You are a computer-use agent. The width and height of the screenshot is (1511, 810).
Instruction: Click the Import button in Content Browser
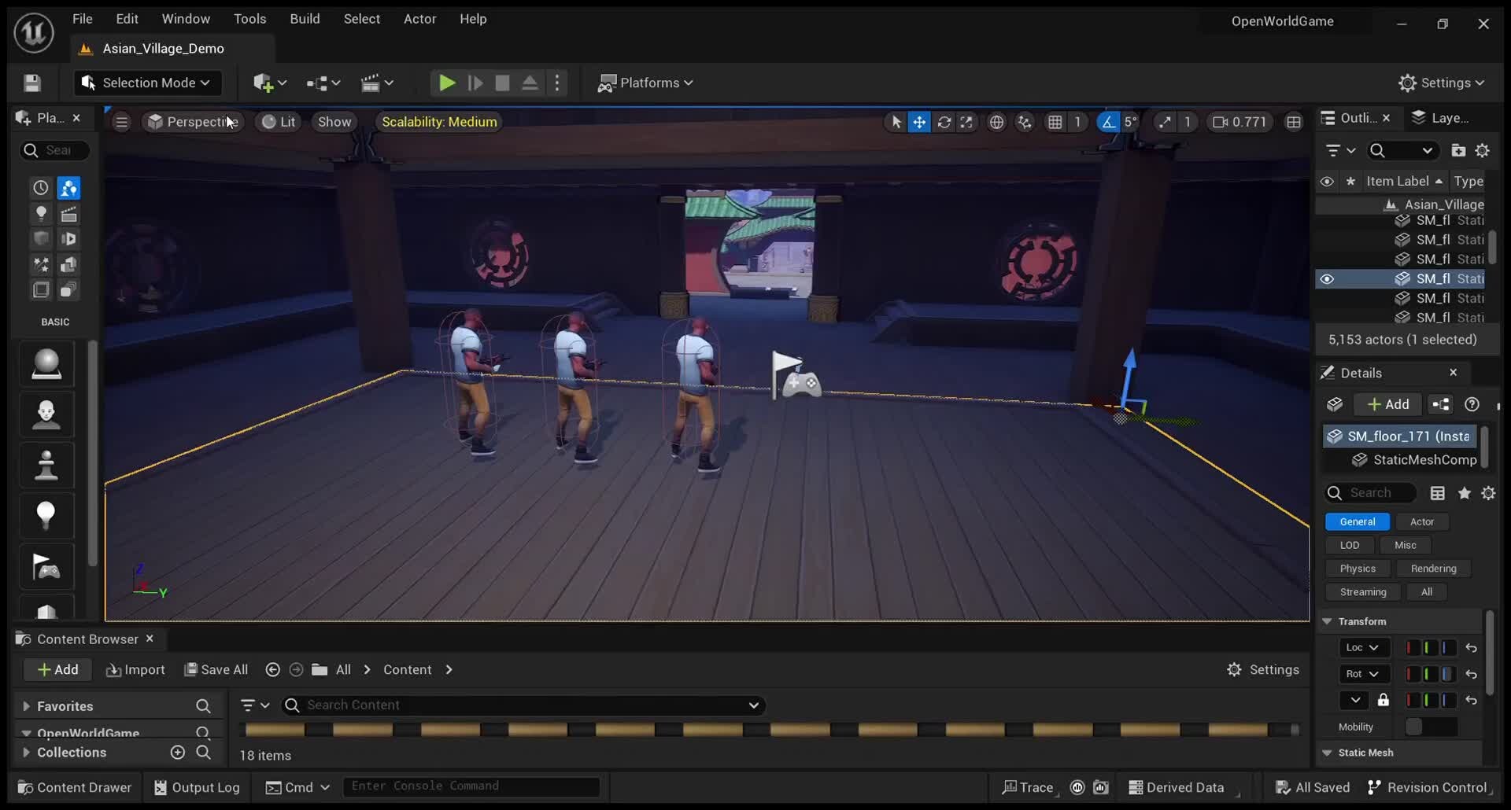click(135, 669)
